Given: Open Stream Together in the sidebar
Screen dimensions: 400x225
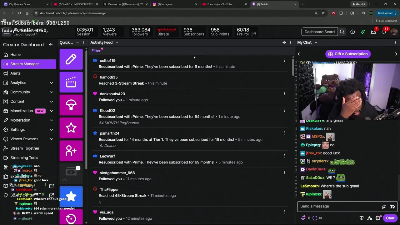Looking at the screenshot, I should pos(29,148).
